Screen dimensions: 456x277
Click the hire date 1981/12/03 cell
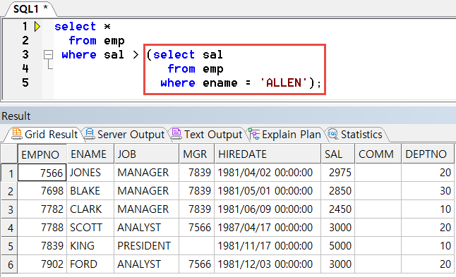pyautogui.click(x=268, y=264)
